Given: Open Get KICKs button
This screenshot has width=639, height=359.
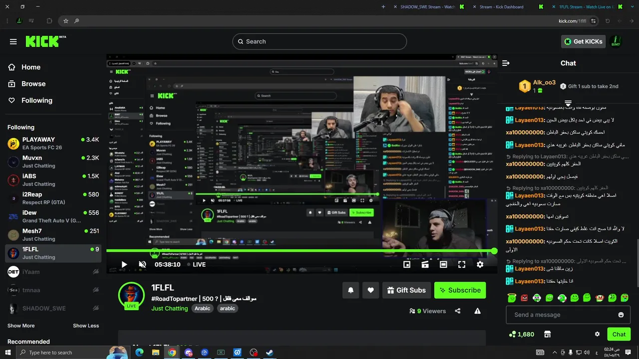Looking at the screenshot, I should click(583, 41).
